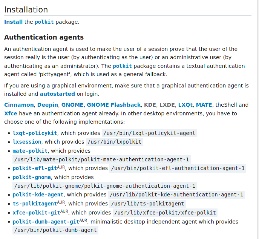This screenshot has height=239, width=259.
Task: Visit the LXDE link
Action: coord(167,105)
